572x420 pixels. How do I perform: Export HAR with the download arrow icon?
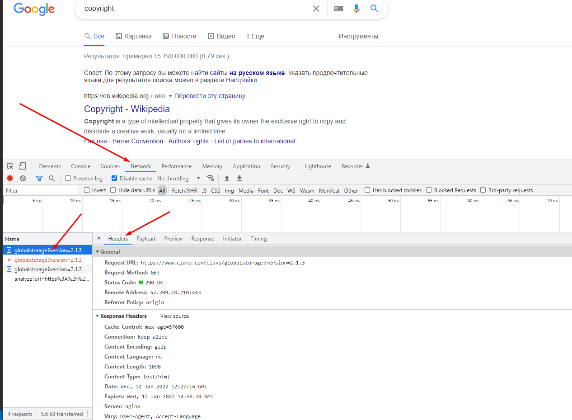(239, 179)
